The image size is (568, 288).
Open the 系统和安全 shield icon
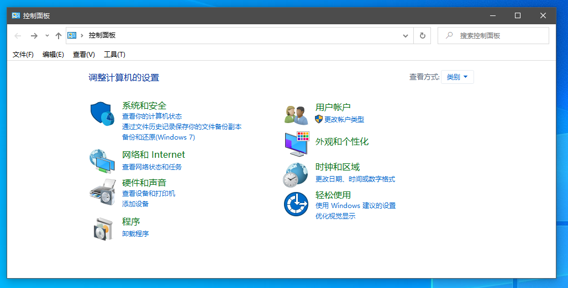click(102, 114)
